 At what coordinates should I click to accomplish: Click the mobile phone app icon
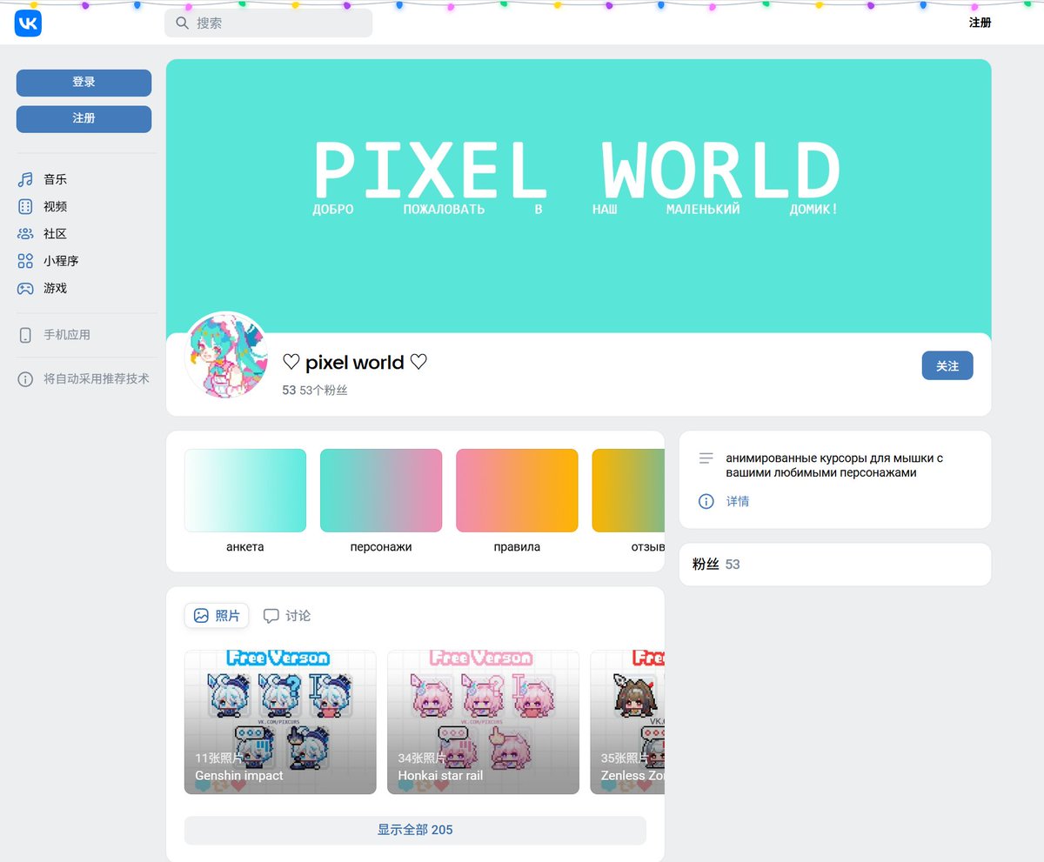coord(25,335)
